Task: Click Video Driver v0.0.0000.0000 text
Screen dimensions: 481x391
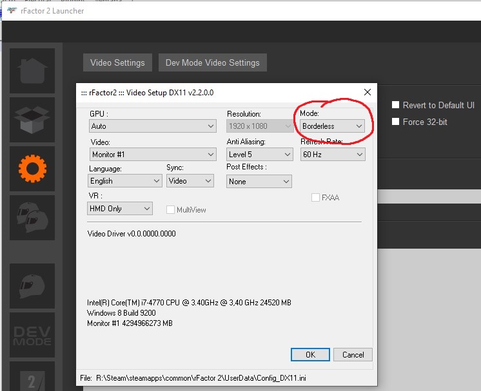Action: pyautogui.click(x=132, y=234)
